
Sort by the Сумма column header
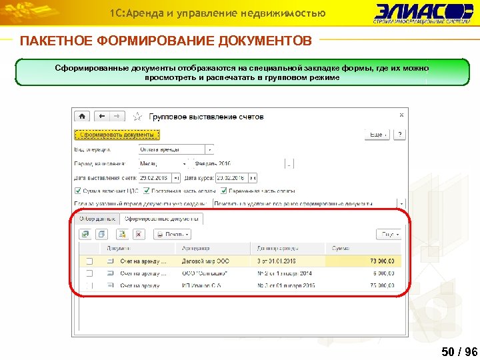tap(363, 248)
